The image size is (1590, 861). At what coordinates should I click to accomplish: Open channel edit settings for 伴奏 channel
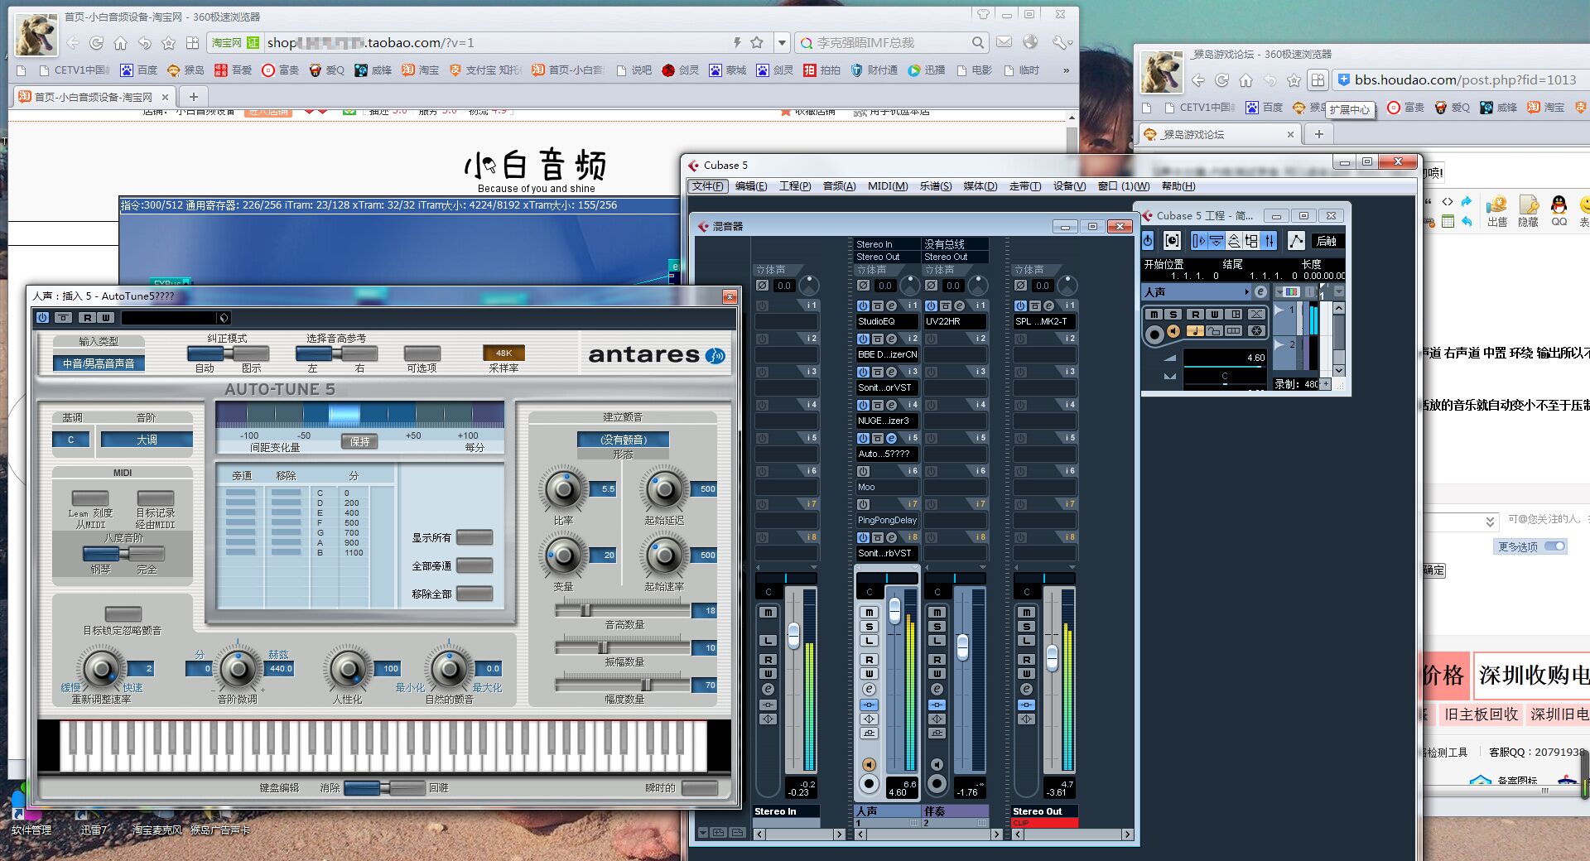click(937, 689)
